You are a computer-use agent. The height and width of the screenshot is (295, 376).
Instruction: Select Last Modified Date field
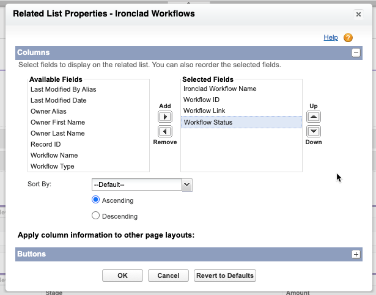tap(89, 100)
